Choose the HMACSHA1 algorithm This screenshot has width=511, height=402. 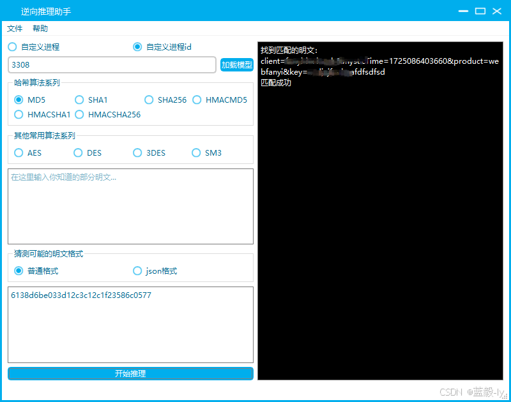(42, 115)
